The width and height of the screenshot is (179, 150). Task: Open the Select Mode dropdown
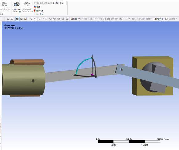coord(83,19)
